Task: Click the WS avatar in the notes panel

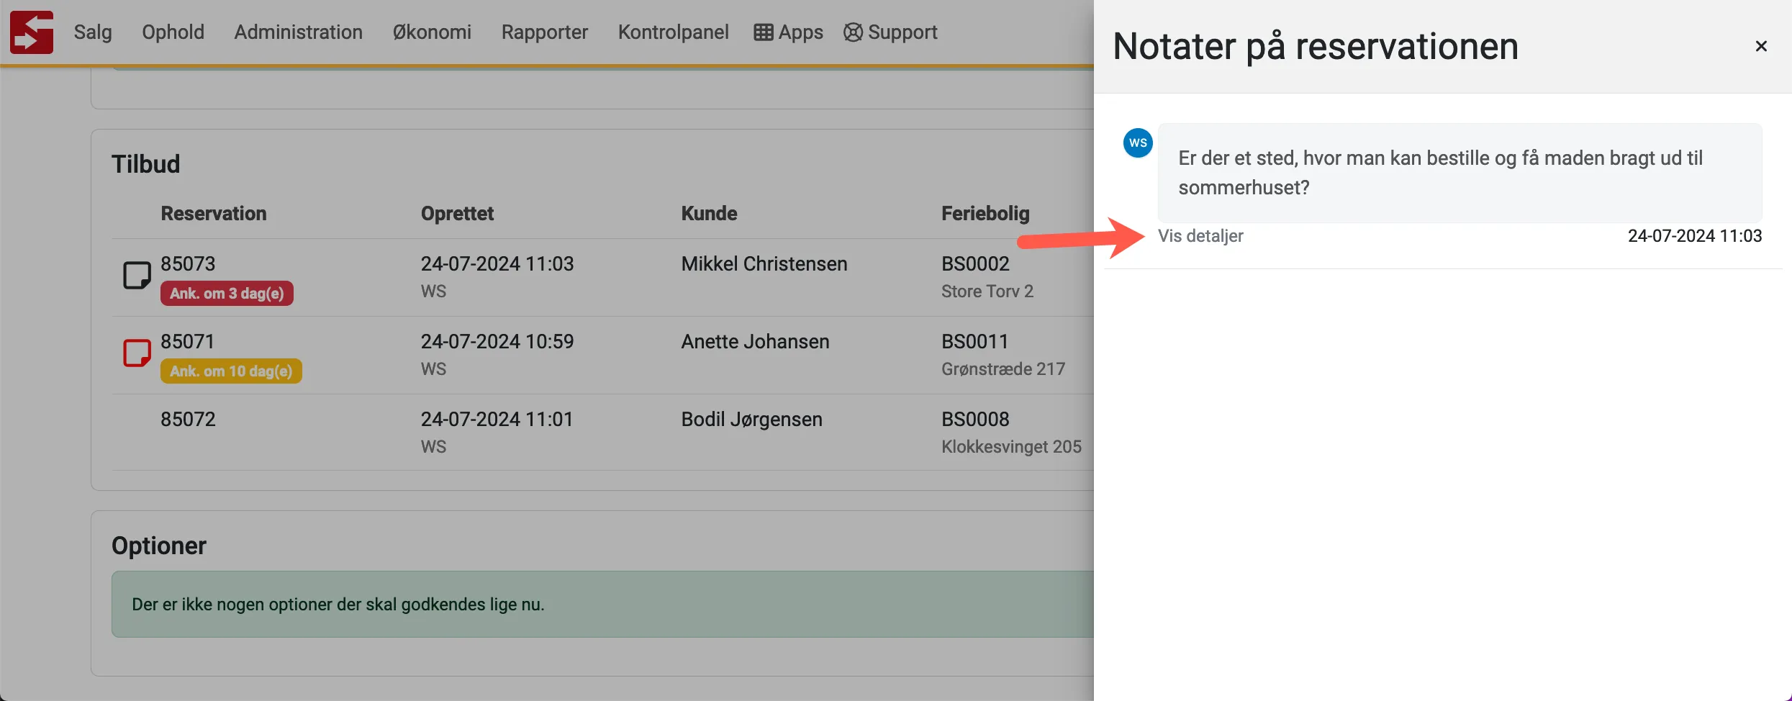Action: pyautogui.click(x=1137, y=143)
